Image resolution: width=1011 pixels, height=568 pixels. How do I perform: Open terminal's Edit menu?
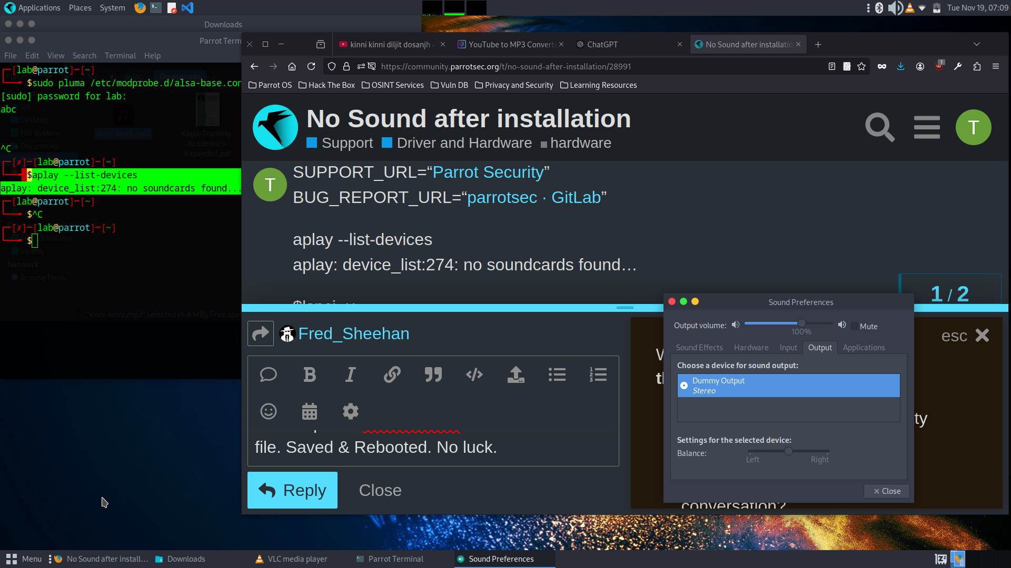point(32,56)
